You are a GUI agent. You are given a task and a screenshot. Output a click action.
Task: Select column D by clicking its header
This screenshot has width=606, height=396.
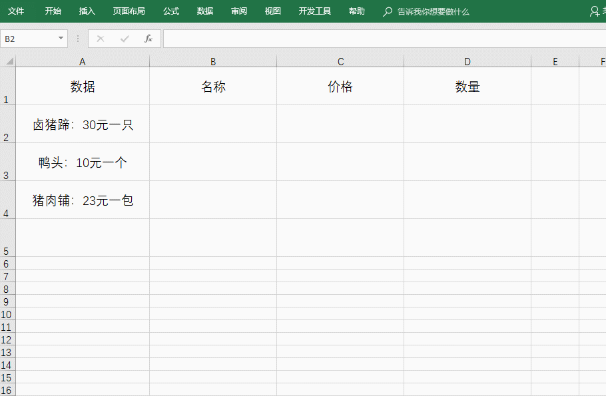coord(467,60)
